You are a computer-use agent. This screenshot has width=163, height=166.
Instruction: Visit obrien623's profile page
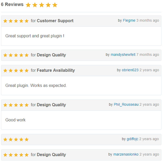130,70
